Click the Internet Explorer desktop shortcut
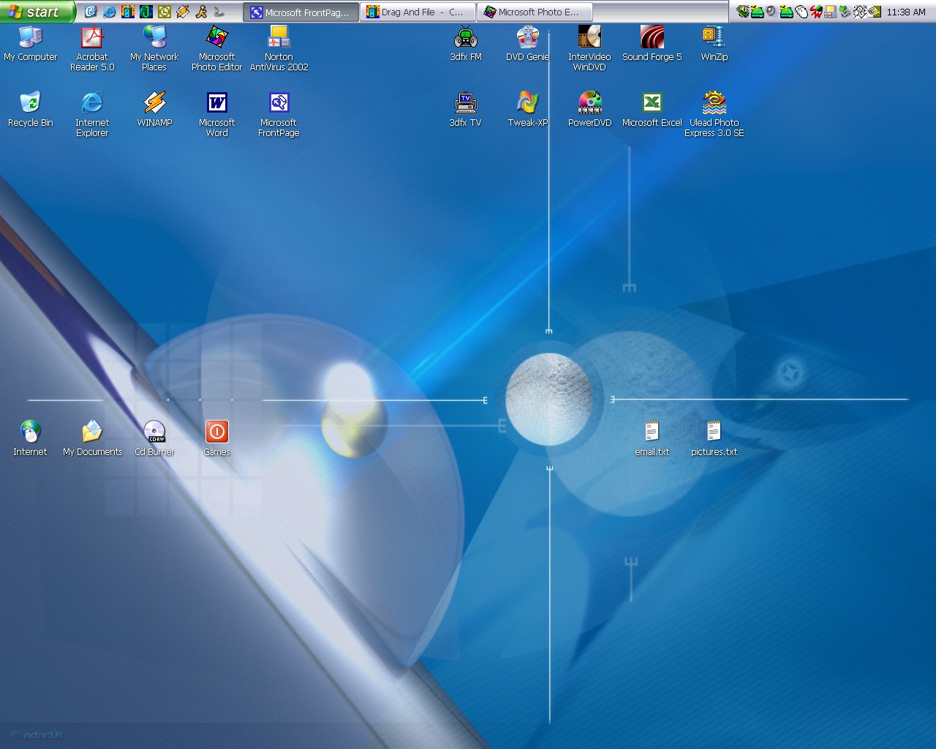 [92, 115]
